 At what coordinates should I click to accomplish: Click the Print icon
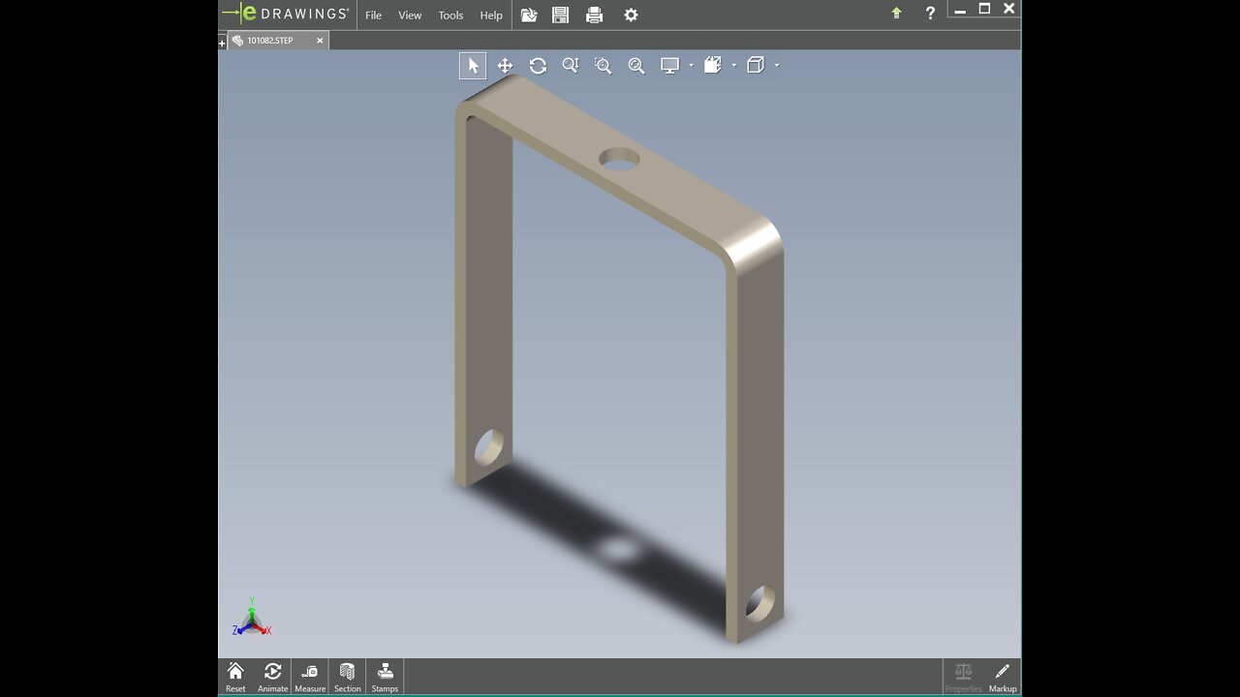[595, 15]
